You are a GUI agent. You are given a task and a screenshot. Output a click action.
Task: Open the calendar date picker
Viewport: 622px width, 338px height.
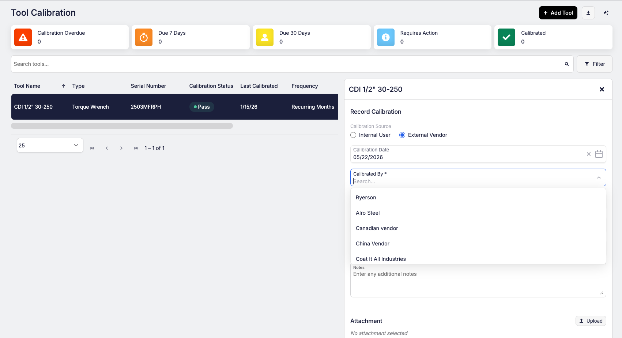tap(599, 154)
